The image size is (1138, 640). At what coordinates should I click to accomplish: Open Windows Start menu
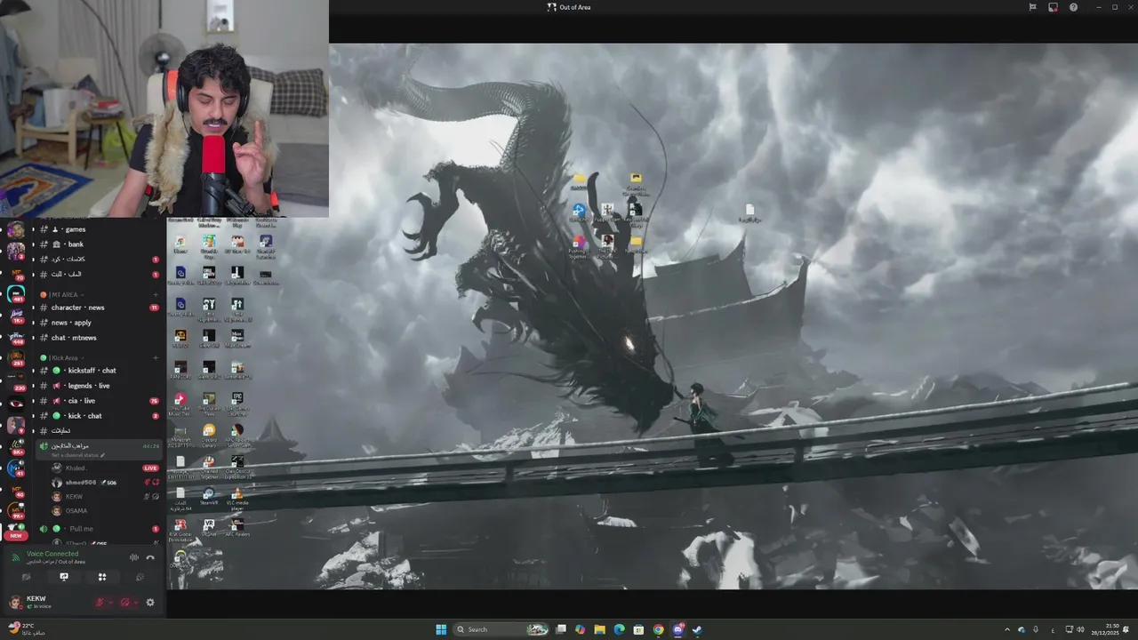pyautogui.click(x=442, y=629)
